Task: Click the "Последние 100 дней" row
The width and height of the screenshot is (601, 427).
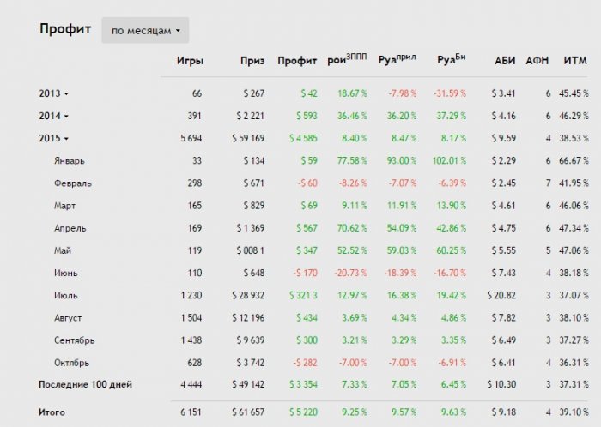Action: tap(86, 384)
